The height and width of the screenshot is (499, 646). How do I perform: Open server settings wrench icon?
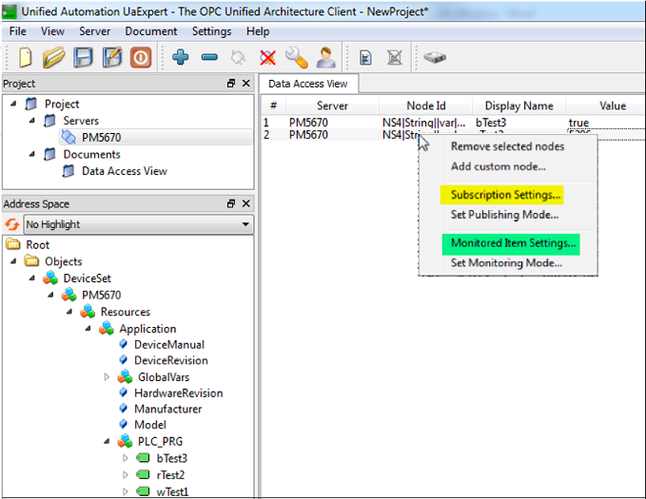point(297,57)
